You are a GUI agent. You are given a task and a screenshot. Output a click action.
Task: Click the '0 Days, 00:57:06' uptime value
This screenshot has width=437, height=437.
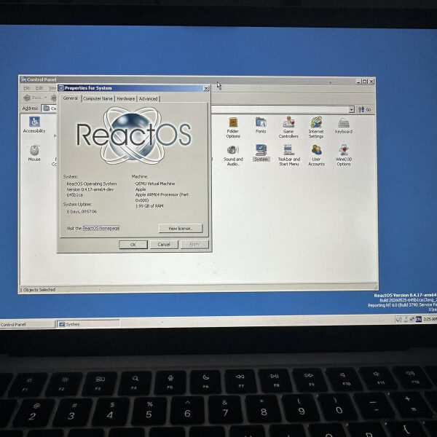(82, 212)
